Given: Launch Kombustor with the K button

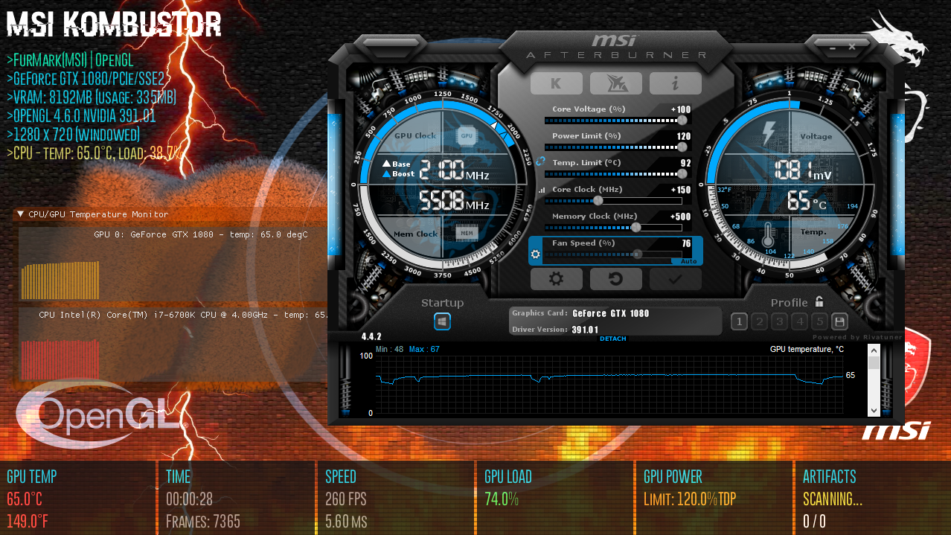Looking at the screenshot, I should [x=557, y=83].
